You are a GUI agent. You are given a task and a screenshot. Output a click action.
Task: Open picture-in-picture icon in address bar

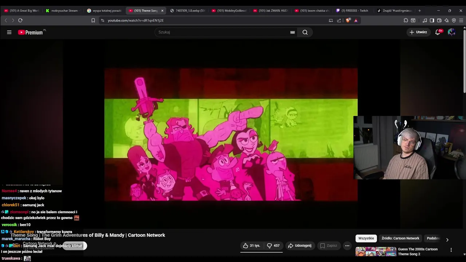click(331, 20)
